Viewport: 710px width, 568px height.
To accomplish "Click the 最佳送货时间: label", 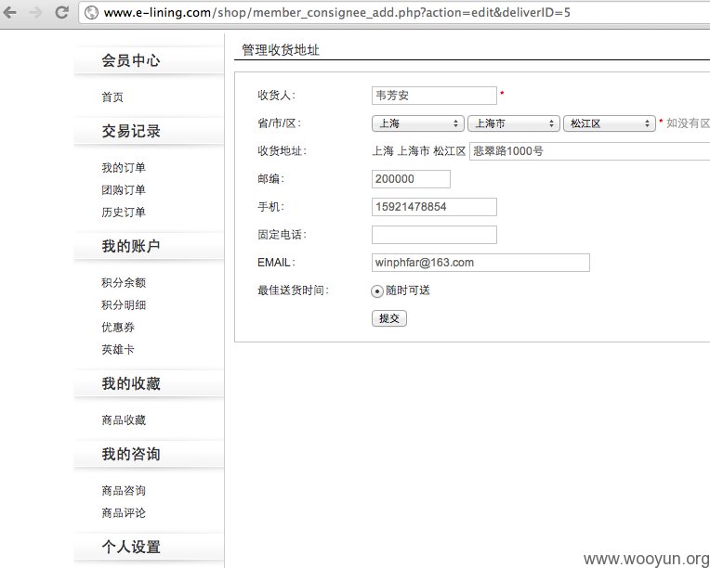I will point(293,290).
